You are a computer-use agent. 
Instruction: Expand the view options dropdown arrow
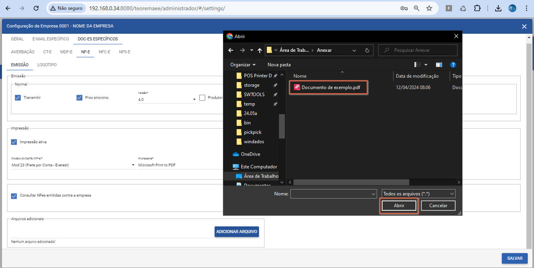426,65
